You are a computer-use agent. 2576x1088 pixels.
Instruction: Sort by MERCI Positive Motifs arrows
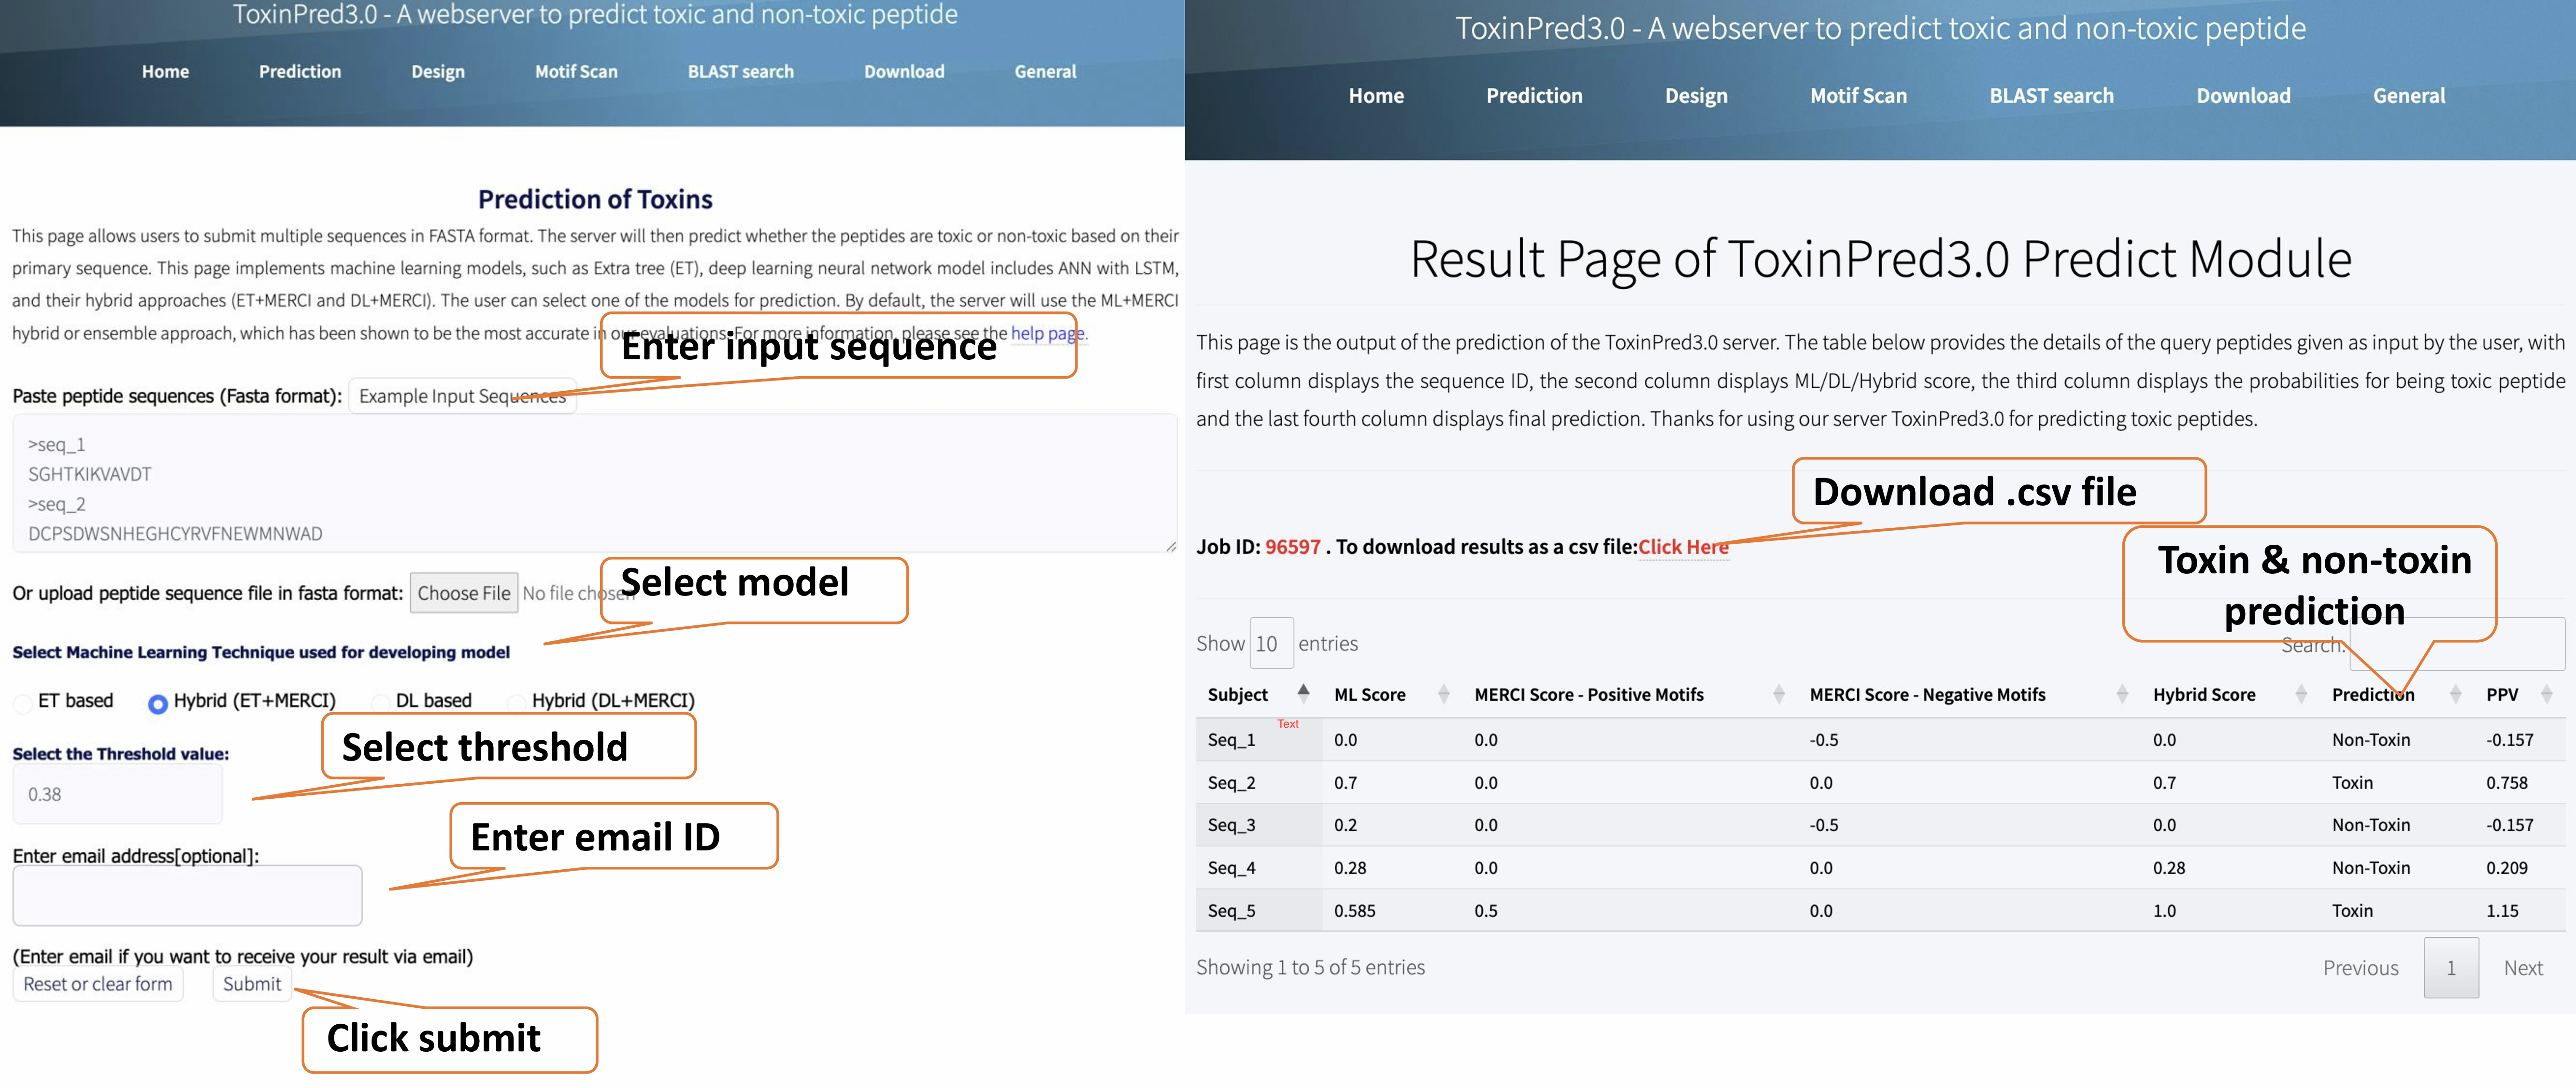click(x=1778, y=694)
